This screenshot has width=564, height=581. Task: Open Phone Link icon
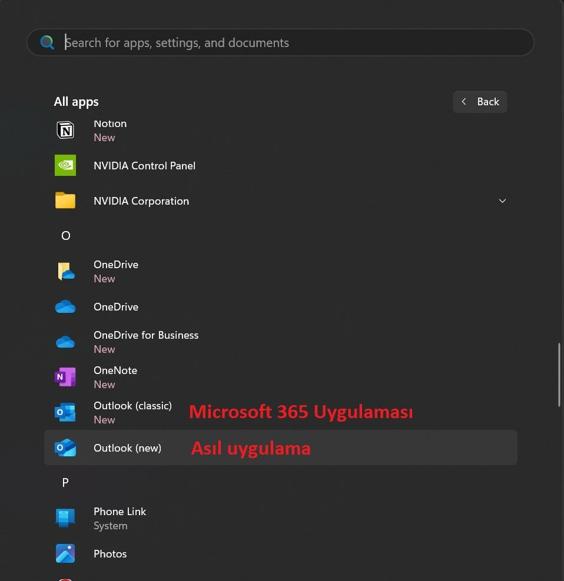click(x=65, y=517)
